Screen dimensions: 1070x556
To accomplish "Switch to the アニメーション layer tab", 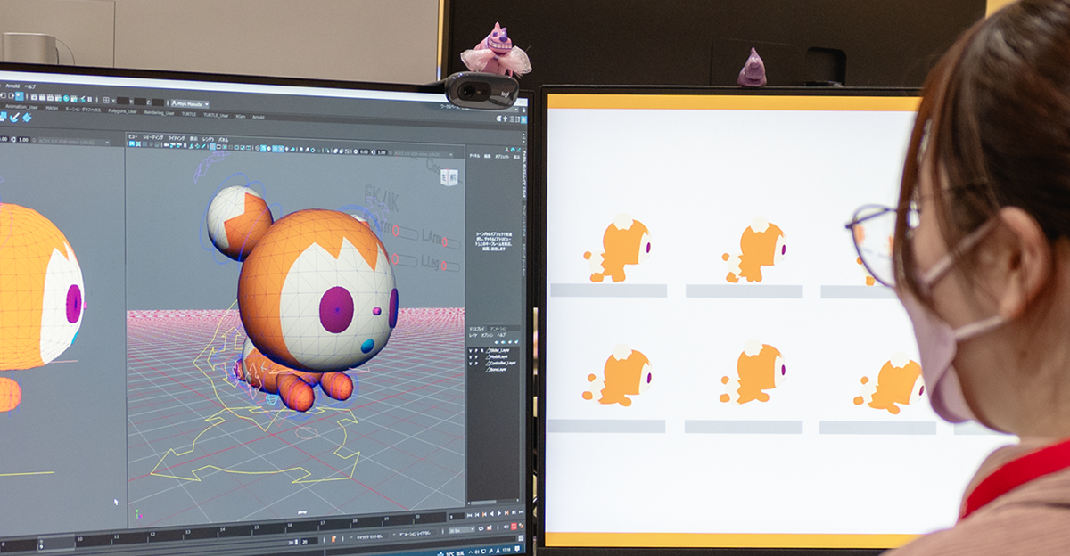I will tap(498, 329).
